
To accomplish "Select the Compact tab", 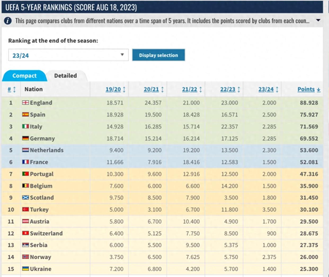I will pyautogui.click(x=24, y=76).
